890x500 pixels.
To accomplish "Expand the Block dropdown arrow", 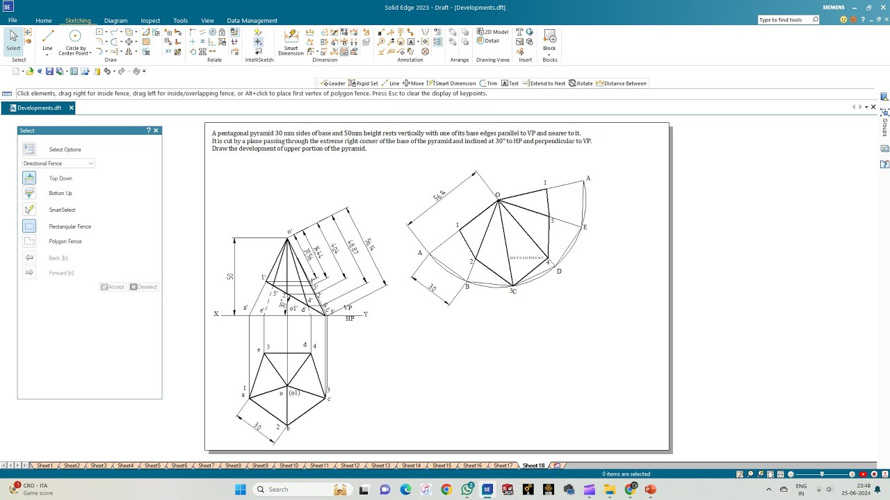I will point(549,55).
